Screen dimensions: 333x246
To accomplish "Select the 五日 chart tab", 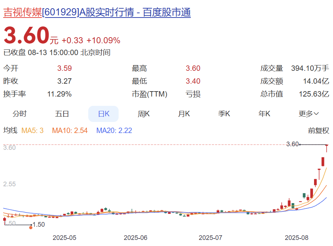I will [62, 114].
